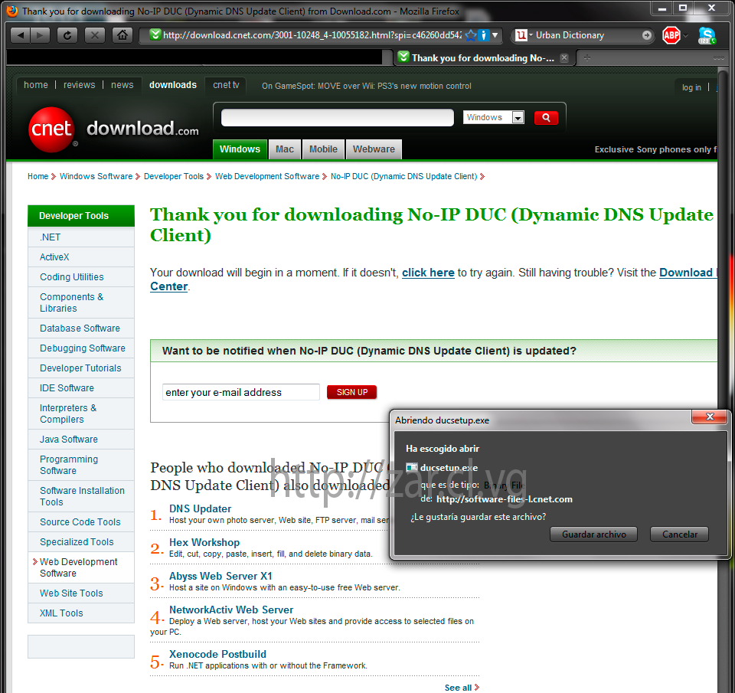Viewport: 735px width, 693px height.
Task: Open the cnet 'reviews' nav item
Action: click(79, 85)
